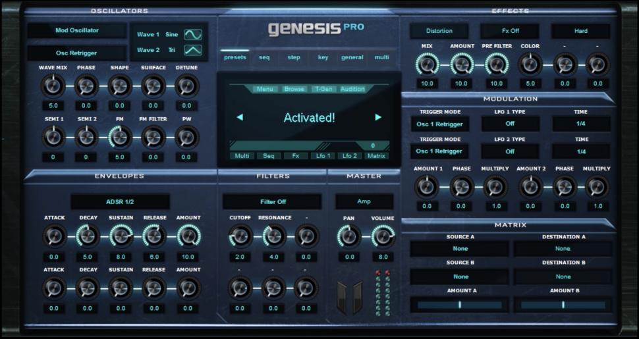This screenshot has height=339, width=639.
Task: Toggle the Lfo 2 button in display
Action: pyautogui.click(x=350, y=155)
